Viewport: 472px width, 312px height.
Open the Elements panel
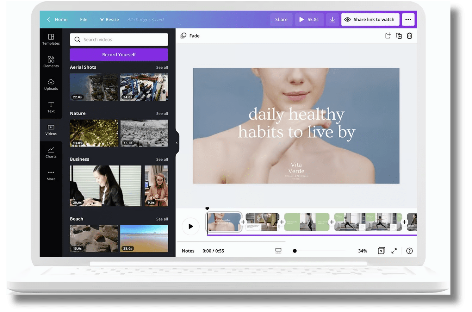pos(51,62)
